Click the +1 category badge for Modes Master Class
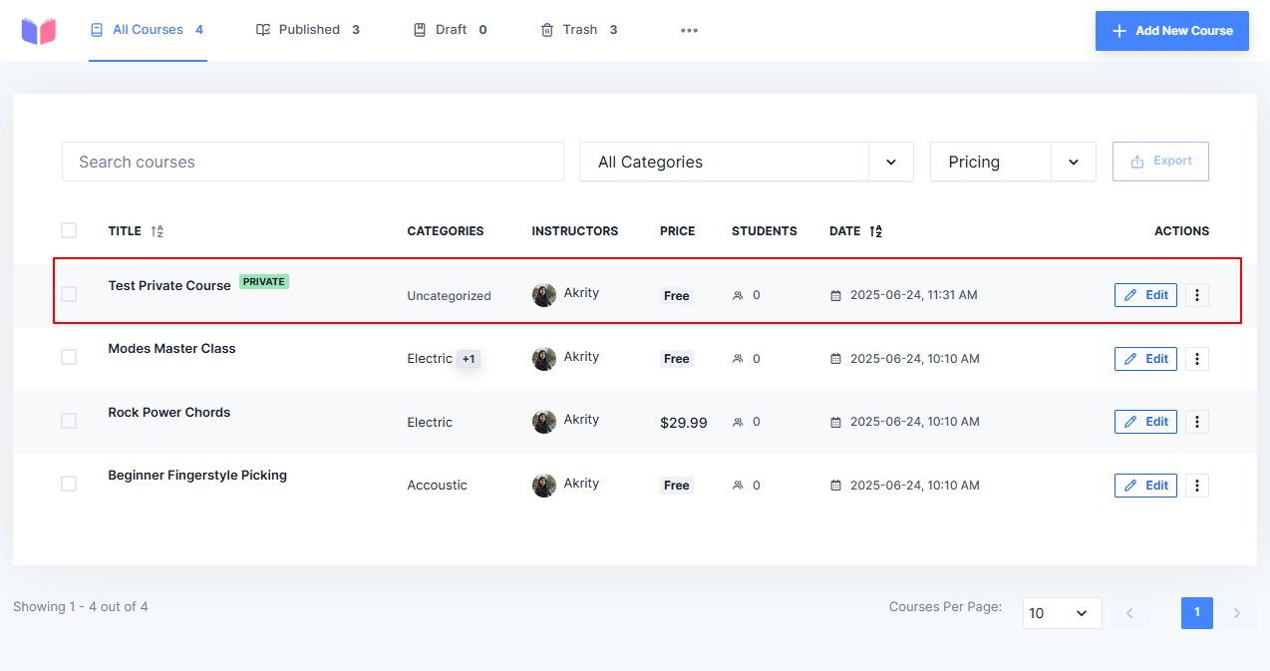Viewport: 1270px width, 671px height. 469,359
